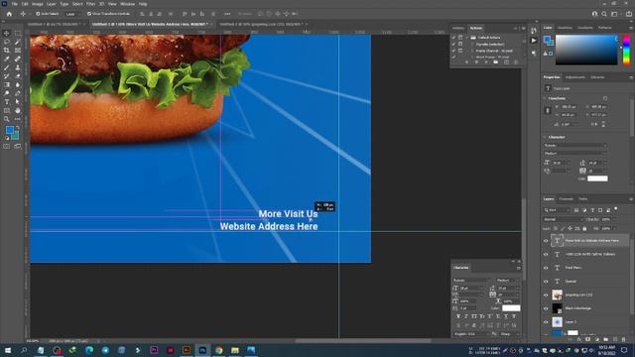The height and width of the screenshot is (357, 635).
Task: Switch to the Channels tab
Action: [x=566, y=199]
